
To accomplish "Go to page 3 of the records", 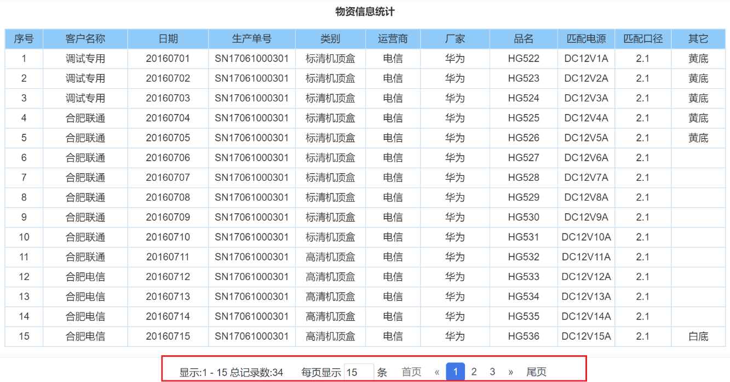I will [x=492, y=372].
